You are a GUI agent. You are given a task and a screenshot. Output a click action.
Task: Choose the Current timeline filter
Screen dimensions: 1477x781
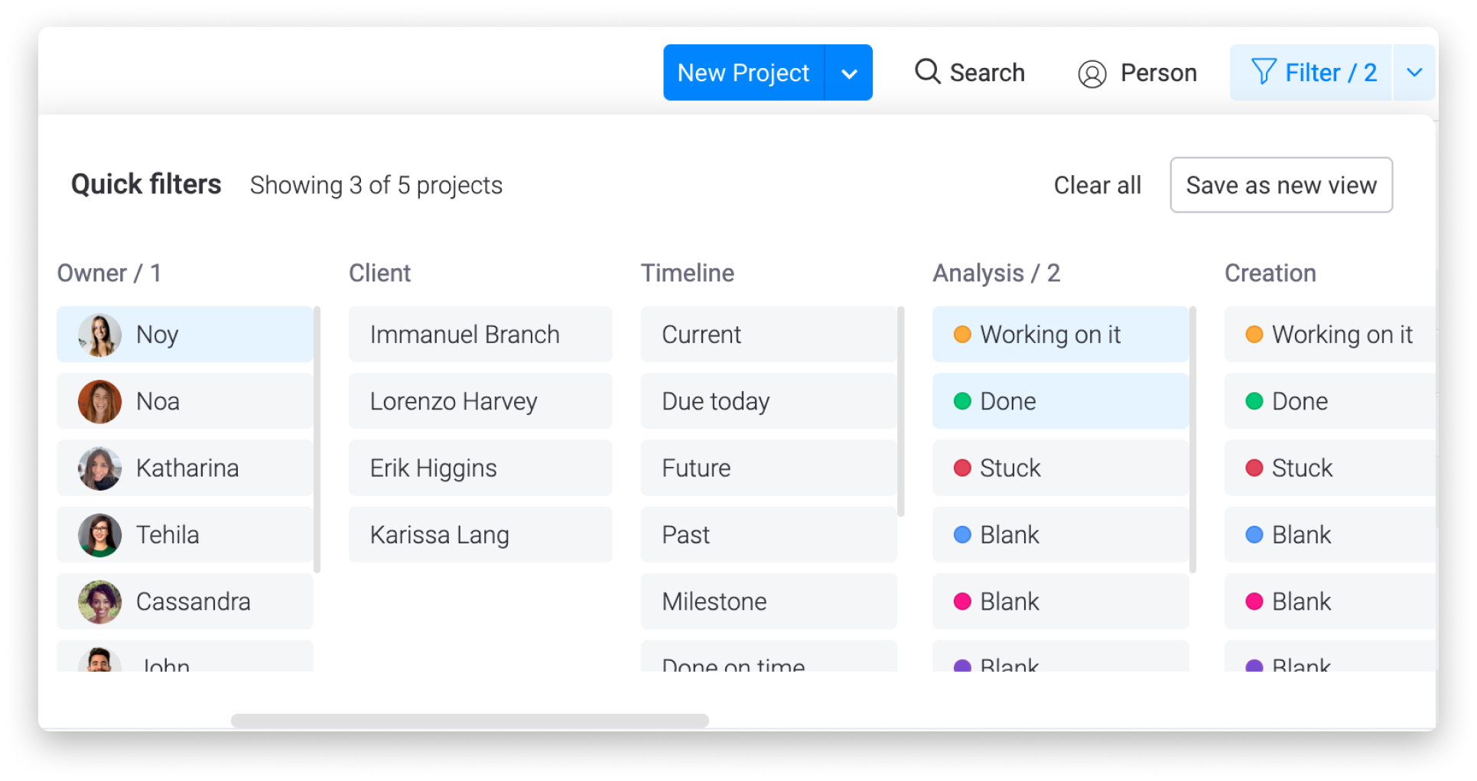click(768, 334)
